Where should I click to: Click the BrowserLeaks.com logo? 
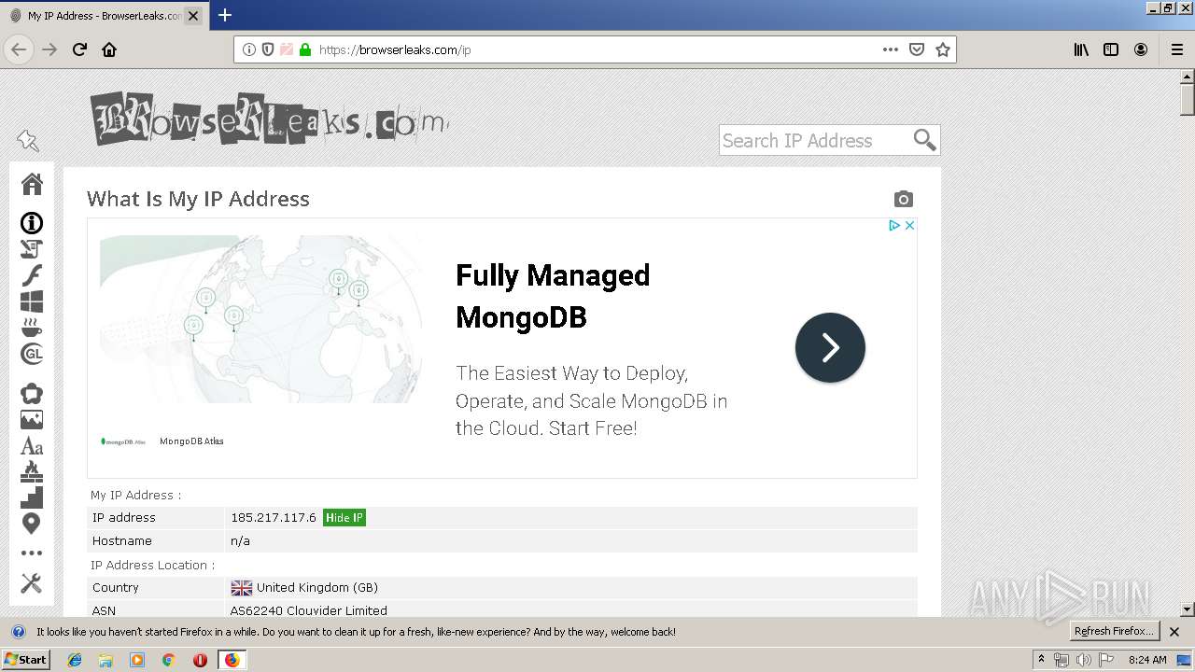point(269,119)
